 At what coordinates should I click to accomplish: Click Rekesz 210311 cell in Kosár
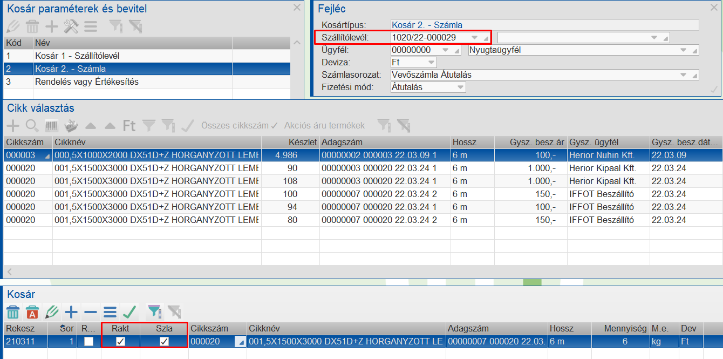(25, 341)
